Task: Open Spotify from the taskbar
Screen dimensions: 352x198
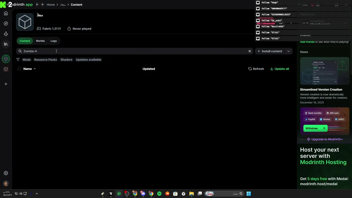Action: (159, 194)
